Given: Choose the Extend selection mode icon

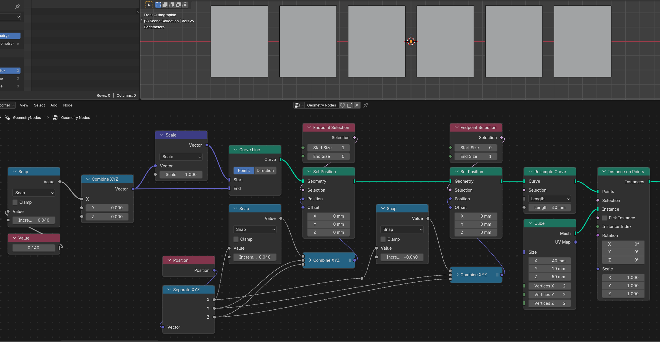Looking at the screenshot, I should click(165, 5).
